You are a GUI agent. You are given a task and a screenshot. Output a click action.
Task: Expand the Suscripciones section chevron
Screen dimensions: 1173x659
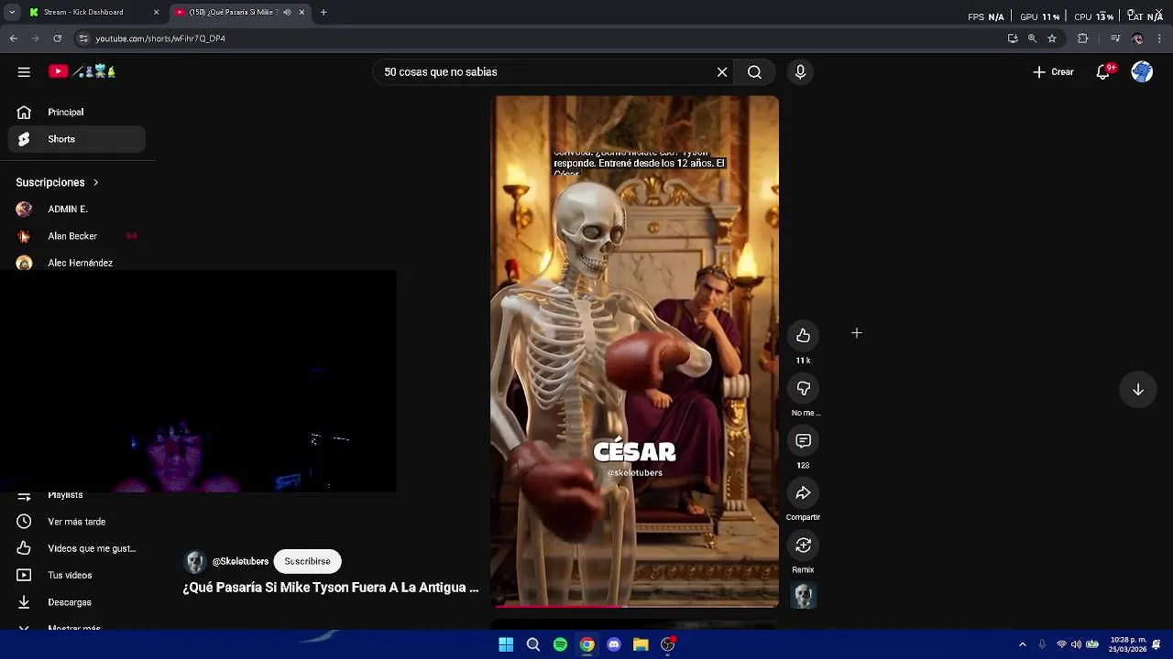95,182
